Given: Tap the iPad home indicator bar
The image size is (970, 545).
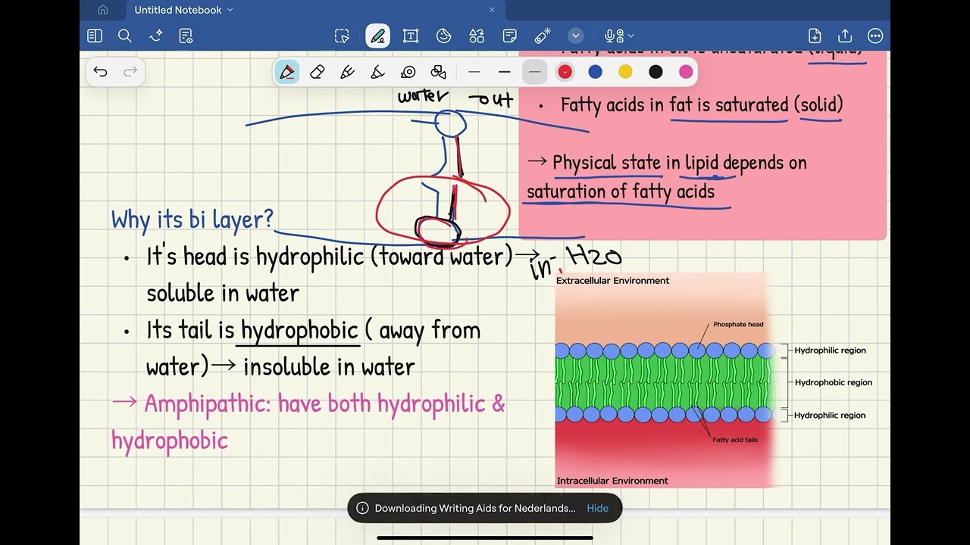Looking at the screenshot, I should (485, 538).
